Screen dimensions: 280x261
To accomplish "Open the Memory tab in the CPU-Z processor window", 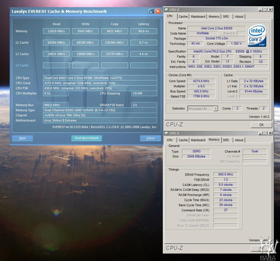I will 214,17.
